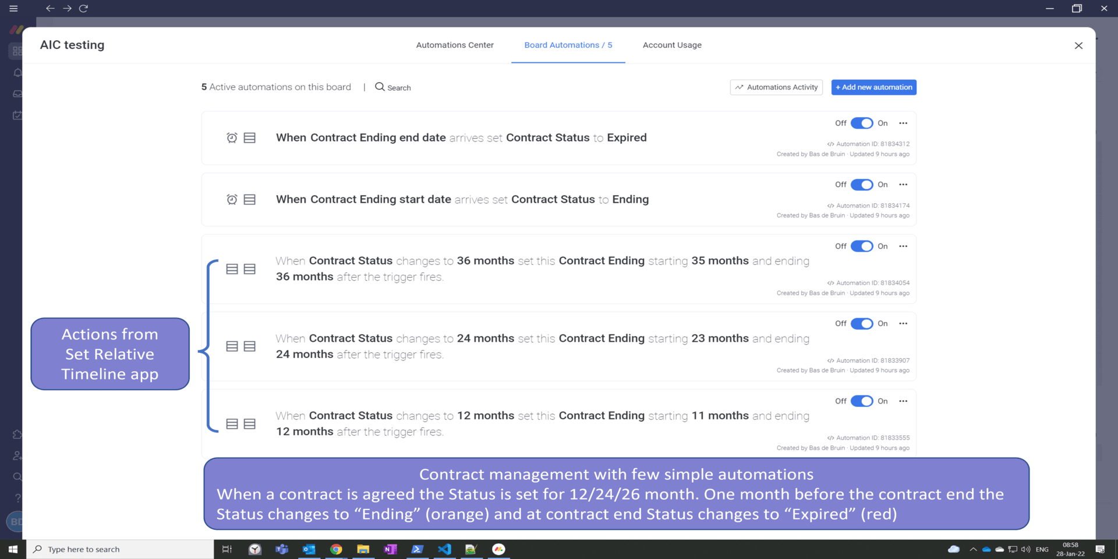Click alarm clock icon of Expired automation
The height and width of the screenshot is (559, 1118).
click(232, 138)
